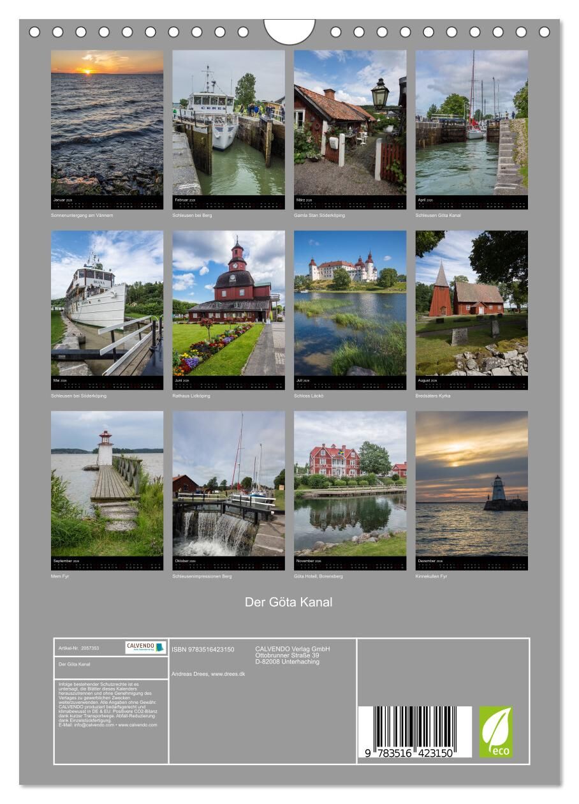579x804 pixels.
Task: Open the Rathaus Lidköping photo
Action: [x=228, y=303]
